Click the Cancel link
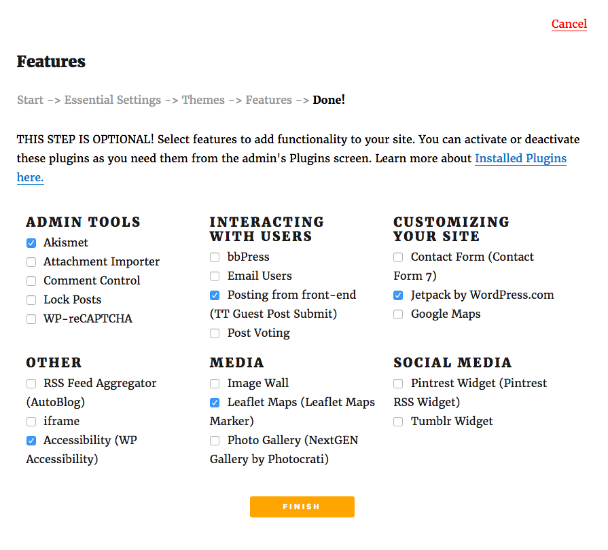608x550 pixels. coord(569,24)
